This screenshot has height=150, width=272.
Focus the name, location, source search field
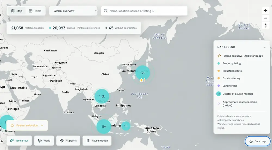[x=144, y=11]
